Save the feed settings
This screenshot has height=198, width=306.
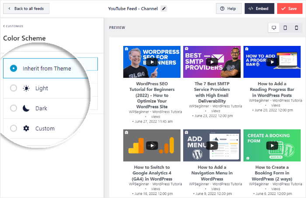pyautogui.click(x=289, y=9)
